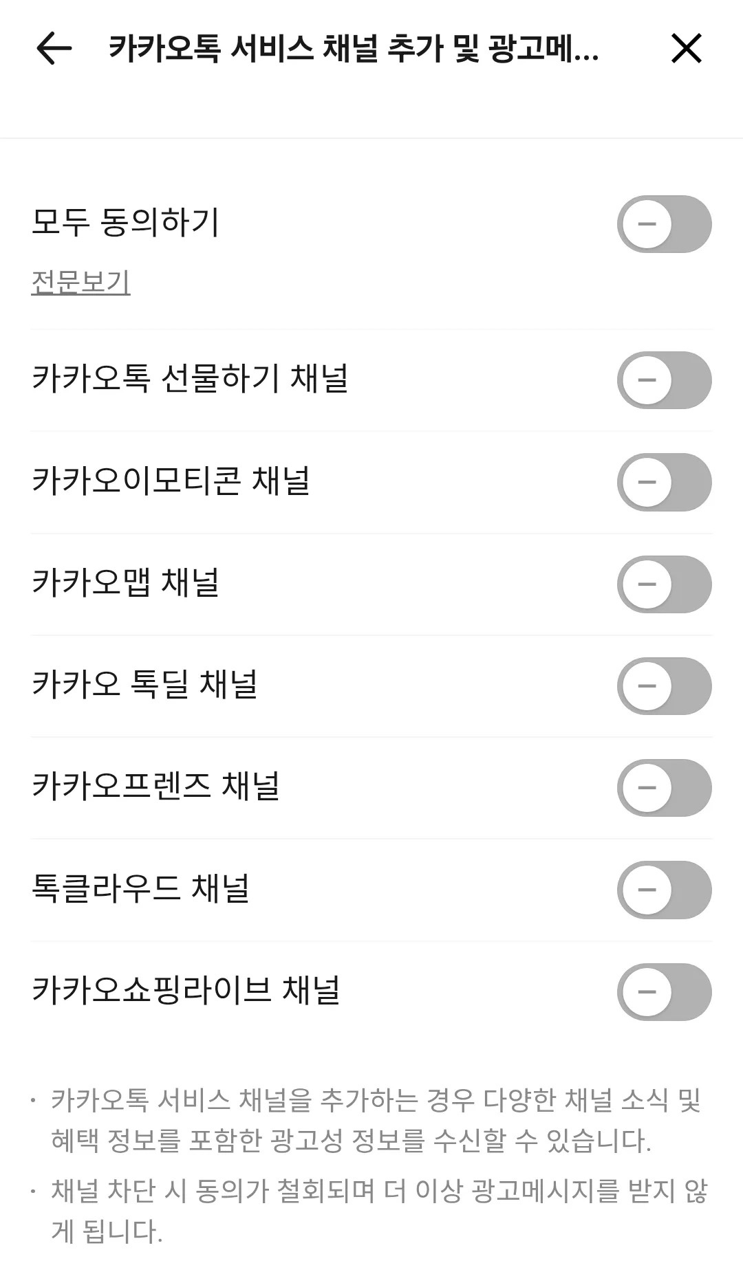Select the 카카오톡 선물하기 채널 label
743x1274 pixels.
coord(190,379)
